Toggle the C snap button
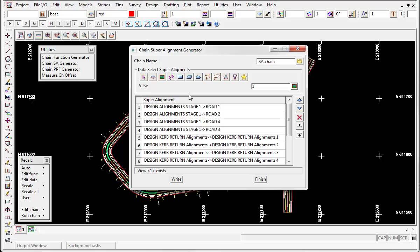 (43, 23)
